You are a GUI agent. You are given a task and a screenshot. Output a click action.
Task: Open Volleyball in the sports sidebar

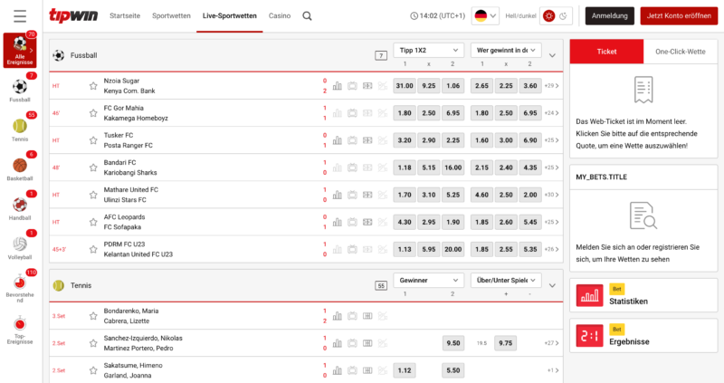click(x=20, y=247)
